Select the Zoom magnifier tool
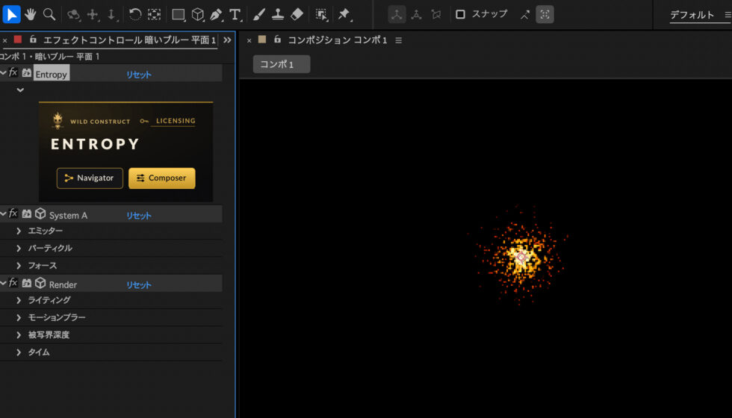732x418 pixels. [x=49, y=14]
